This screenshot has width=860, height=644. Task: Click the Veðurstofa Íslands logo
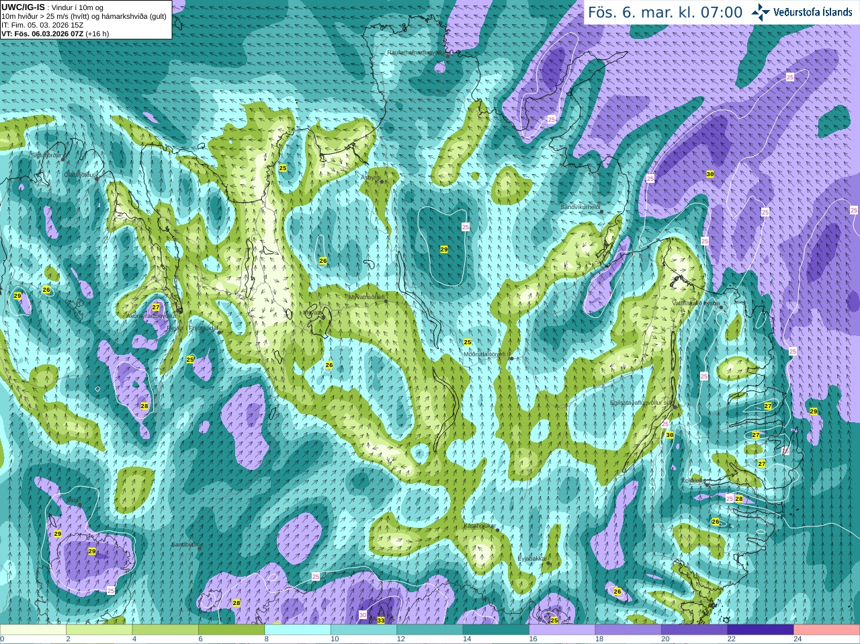802,12
